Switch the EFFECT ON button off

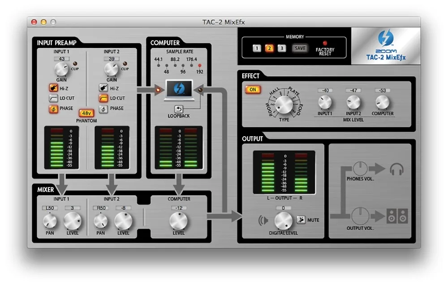(253, 90)
